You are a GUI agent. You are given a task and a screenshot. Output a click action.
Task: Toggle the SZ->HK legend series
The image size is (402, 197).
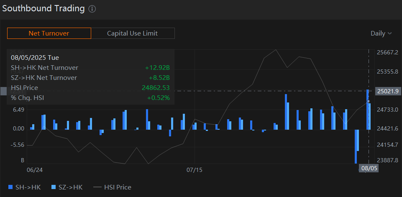67,187
